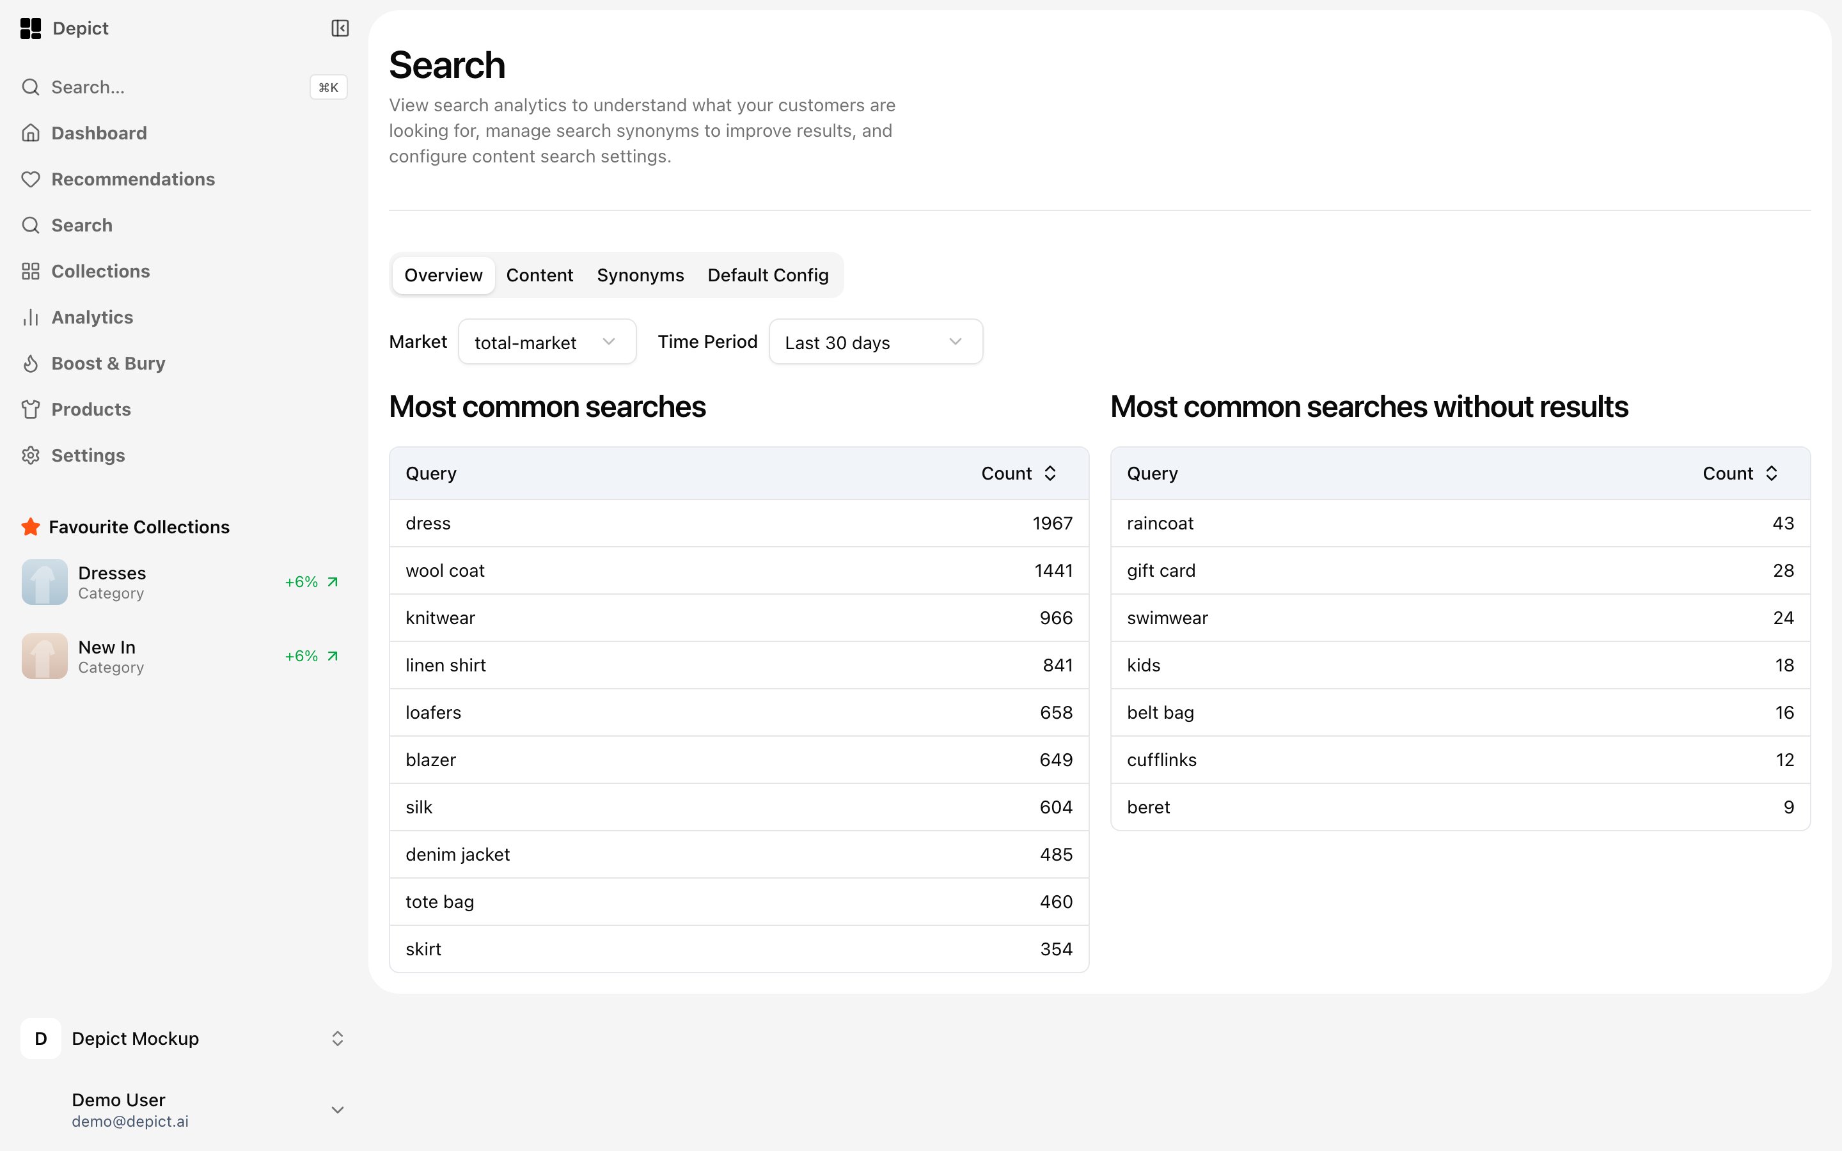Click Query header in Most common searches
1842x1151 pixels.
point(431,473)
